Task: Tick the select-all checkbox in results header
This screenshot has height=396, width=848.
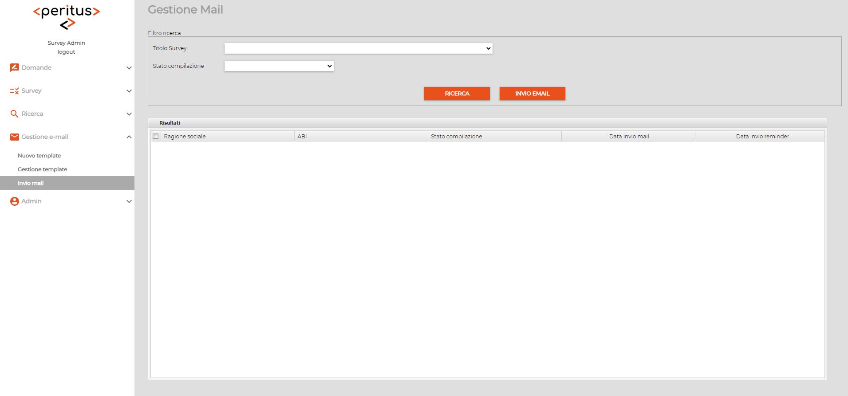Action: pyautogui.click(x=156, y=136)
